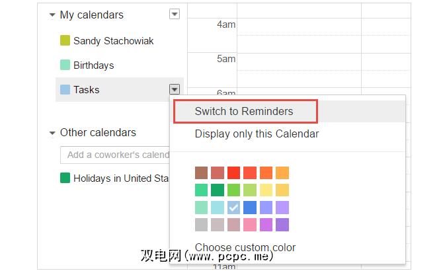Collapse the Other calendars section
The width and height of the screenshot is (443, 271).
[x=52, y=133]
